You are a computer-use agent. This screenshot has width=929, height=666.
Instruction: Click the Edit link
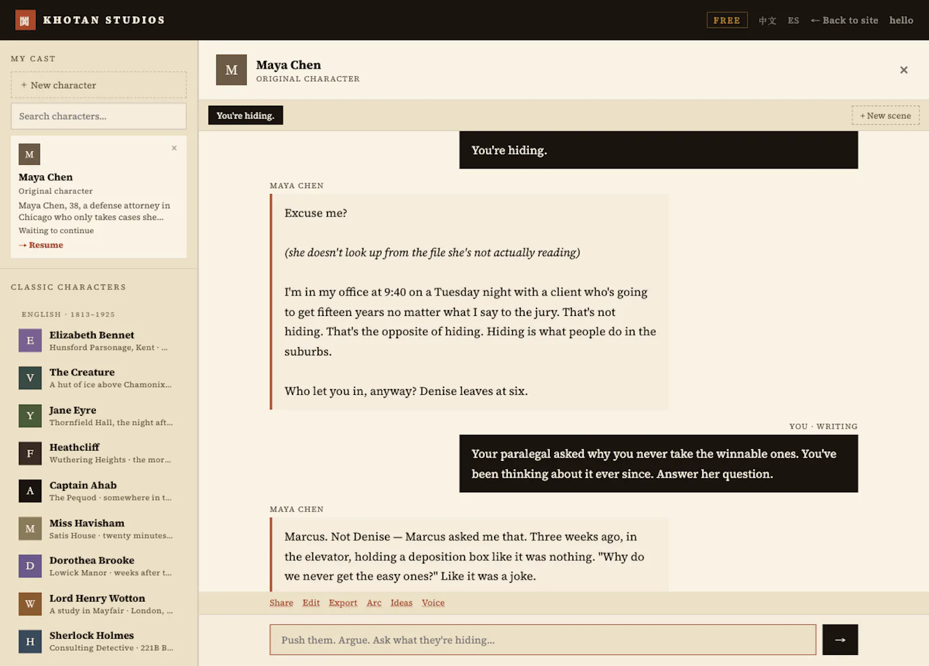click(311, 603)
